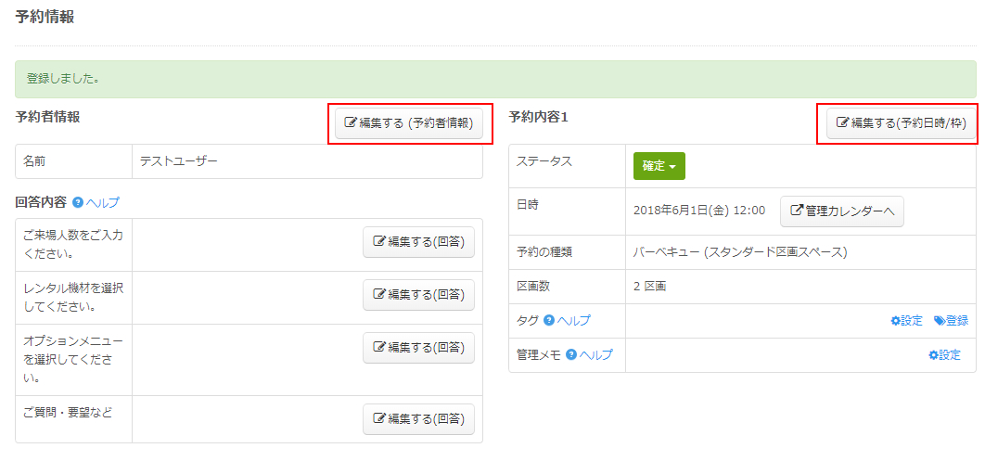Image resolution: width=985 pixels, height=461 pixels.
Task: Click the バーベキュー reservation type text
Action: coord(740,252)
